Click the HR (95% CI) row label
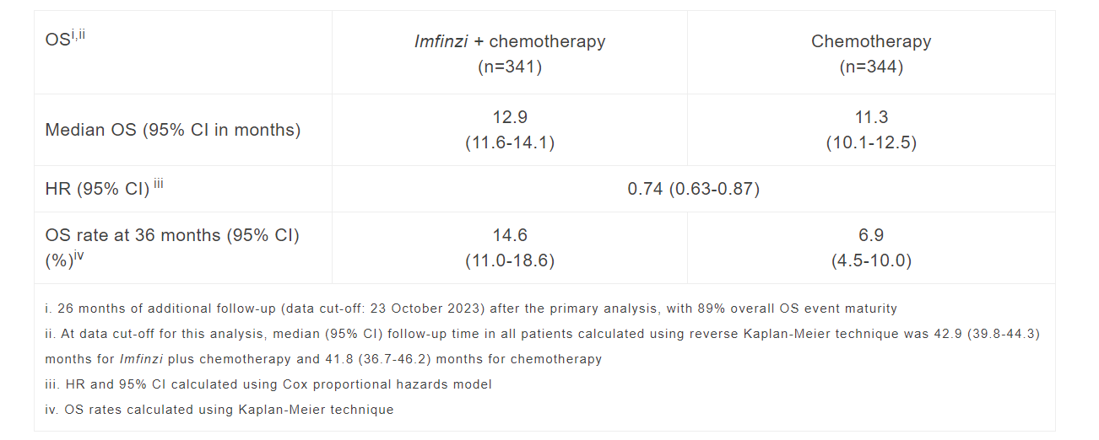The image size is (1099, 440). 104,187
